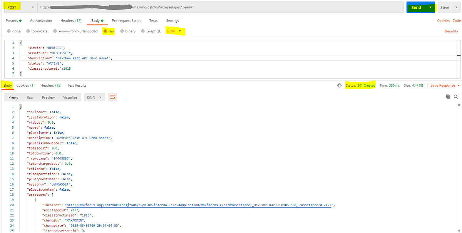This screenshot has width=462, height=233.
Task: Switch to the Test Results tab
Action: tap(76, 85)
